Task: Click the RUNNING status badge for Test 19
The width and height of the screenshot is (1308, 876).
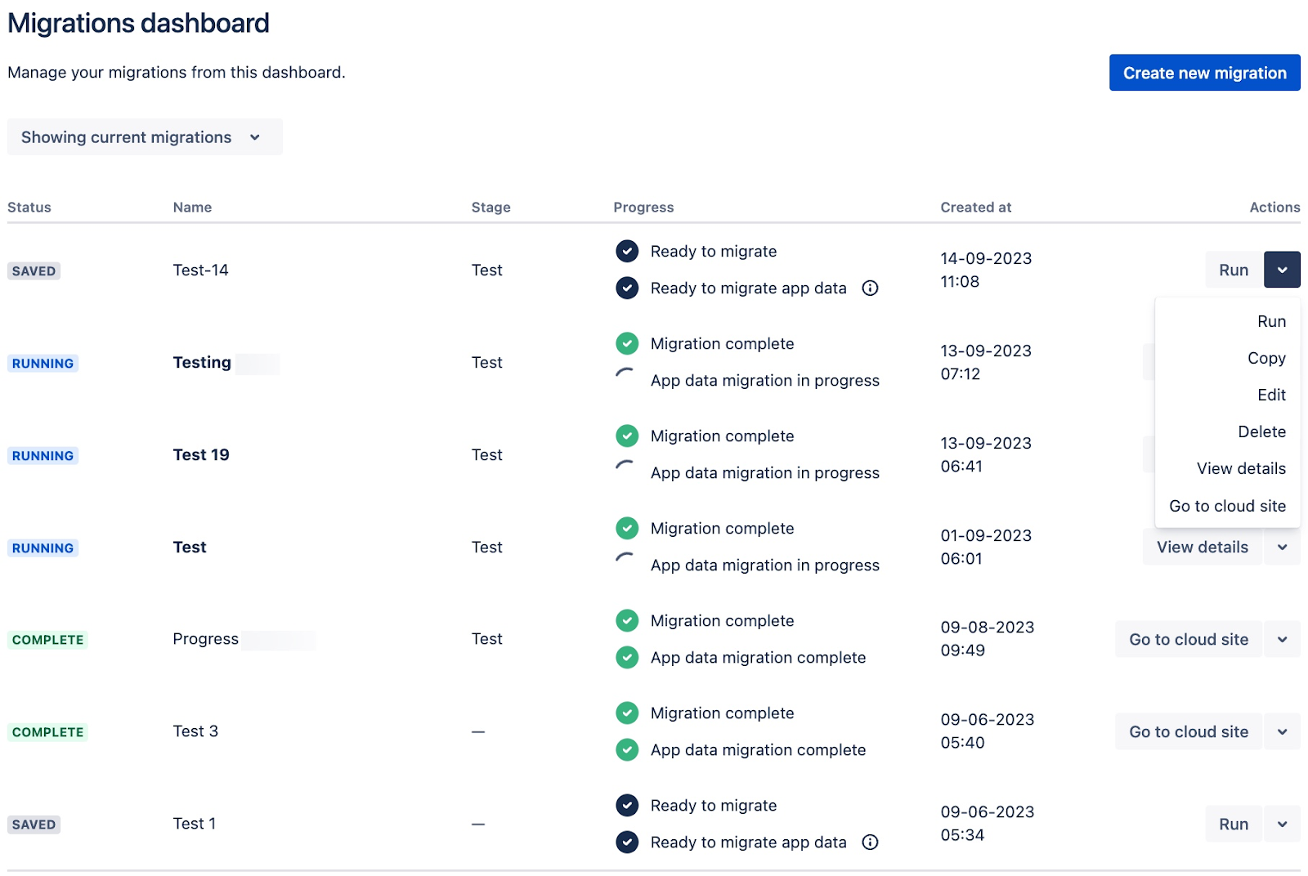Action: [43, 455]
